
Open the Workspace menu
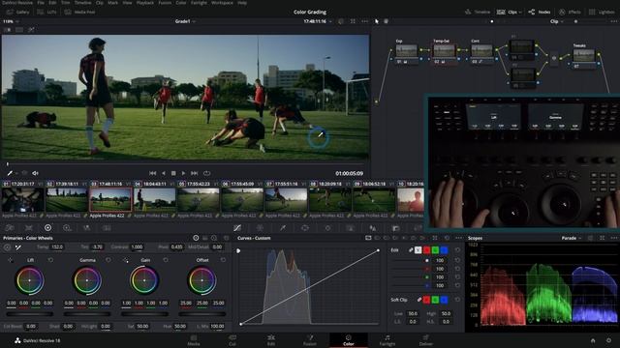tap(222, 3)
